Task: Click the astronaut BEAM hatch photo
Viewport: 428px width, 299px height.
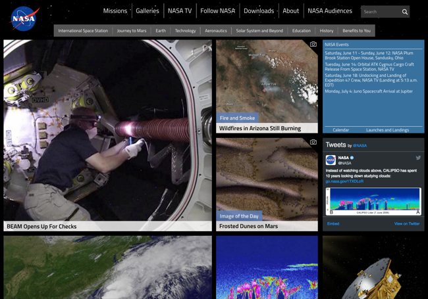Action: point(107,130)
